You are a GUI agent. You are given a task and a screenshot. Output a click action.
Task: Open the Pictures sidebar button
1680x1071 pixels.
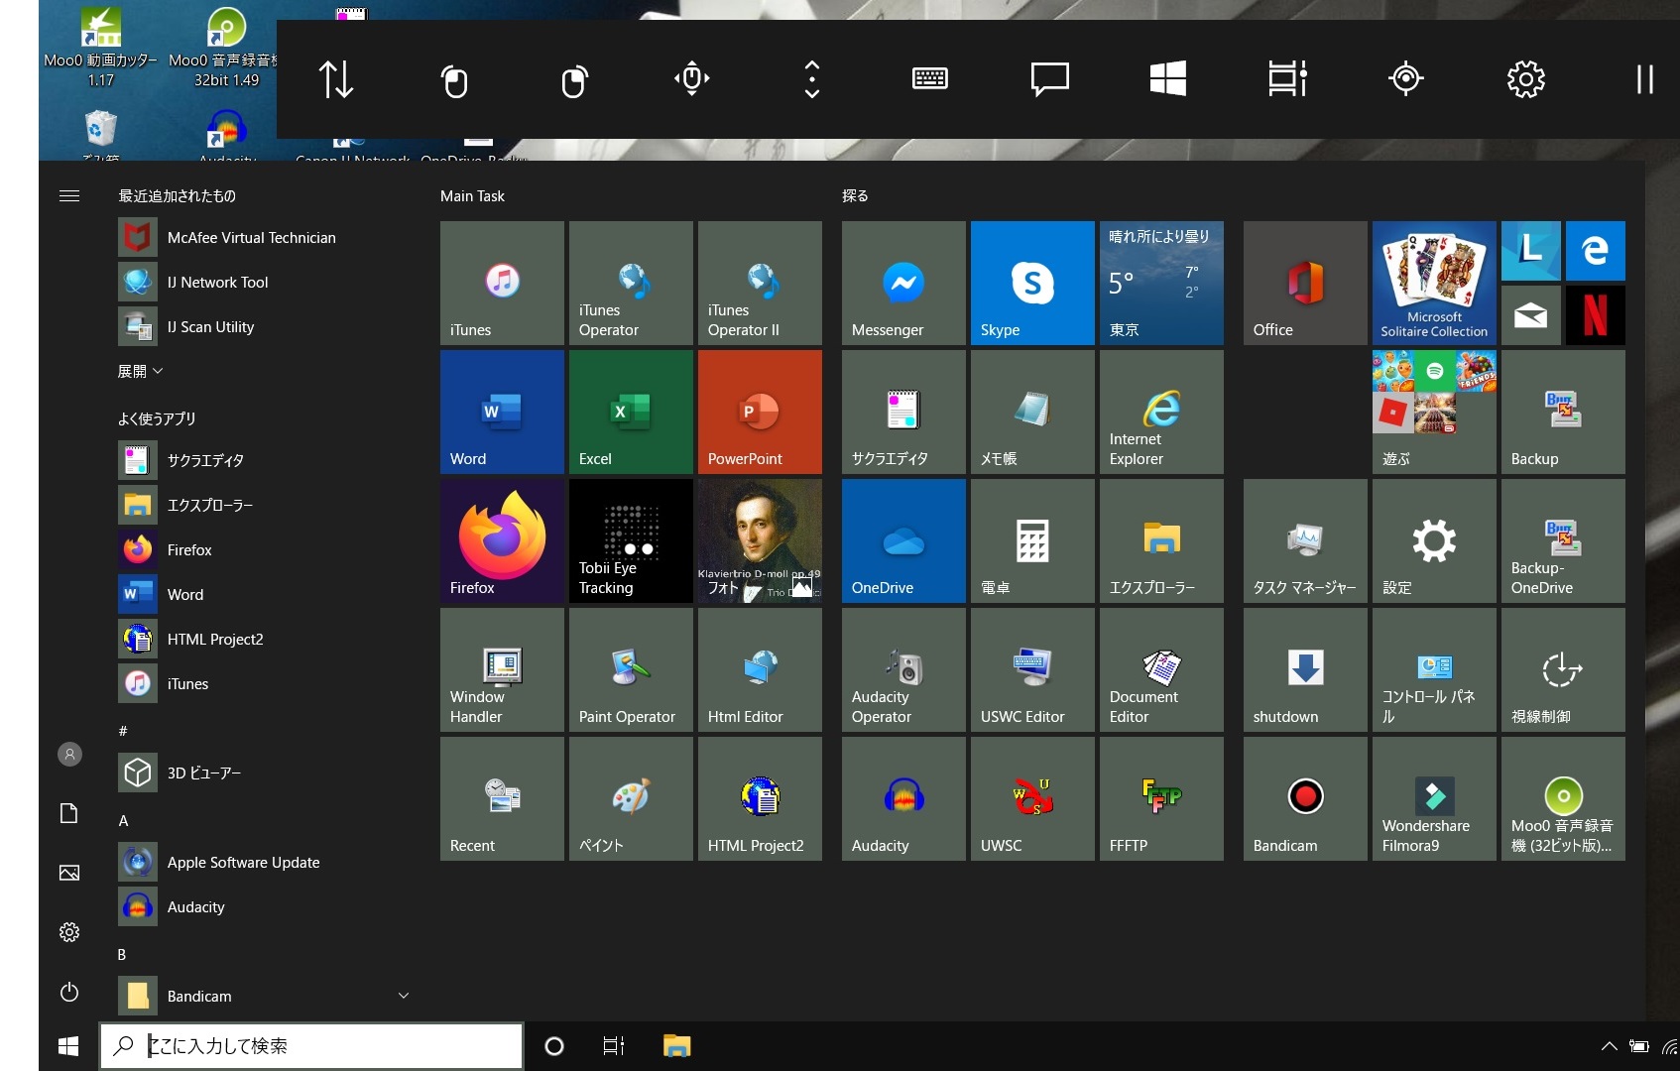pyautogui.click(x=69, y=873)
